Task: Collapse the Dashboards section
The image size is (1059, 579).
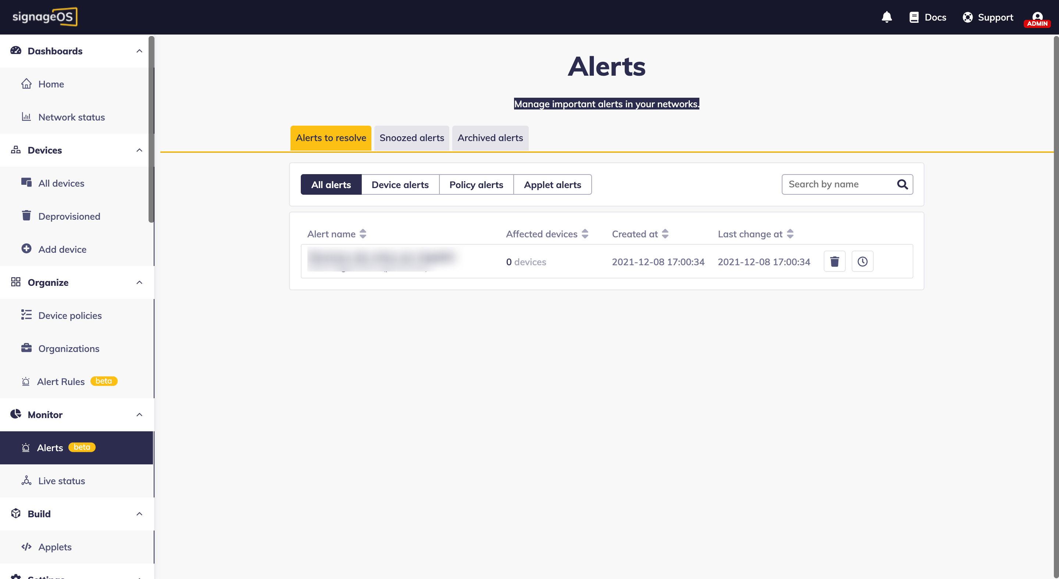Action: pos(139,51)
